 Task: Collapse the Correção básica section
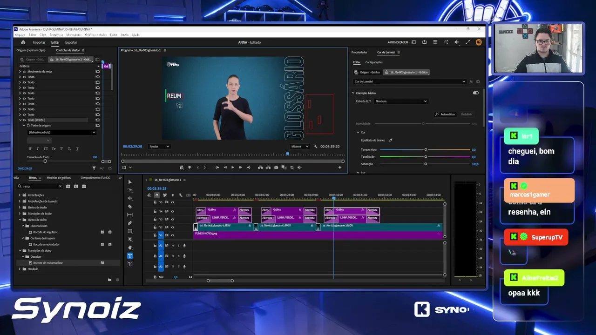click(x=353, y=93)
